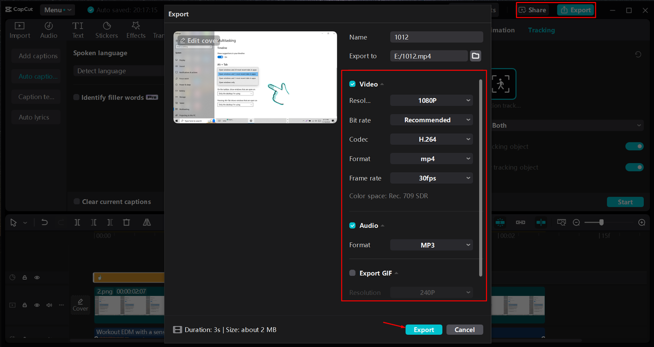Switch to the Tracking tab
The width and height of the screenshot is (654, 347).
tap(542, 30)
